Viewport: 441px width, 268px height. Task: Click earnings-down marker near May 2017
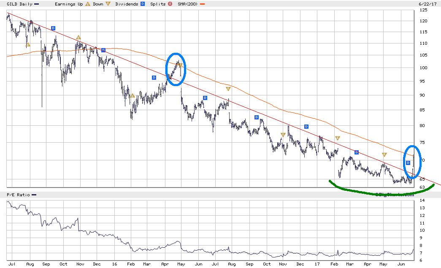(x=384, y=154)
